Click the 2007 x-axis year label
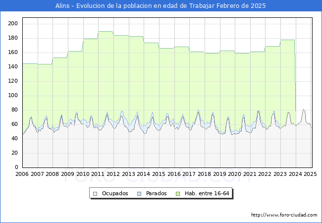Screen dimensions: 322x223 click(37, 174)
